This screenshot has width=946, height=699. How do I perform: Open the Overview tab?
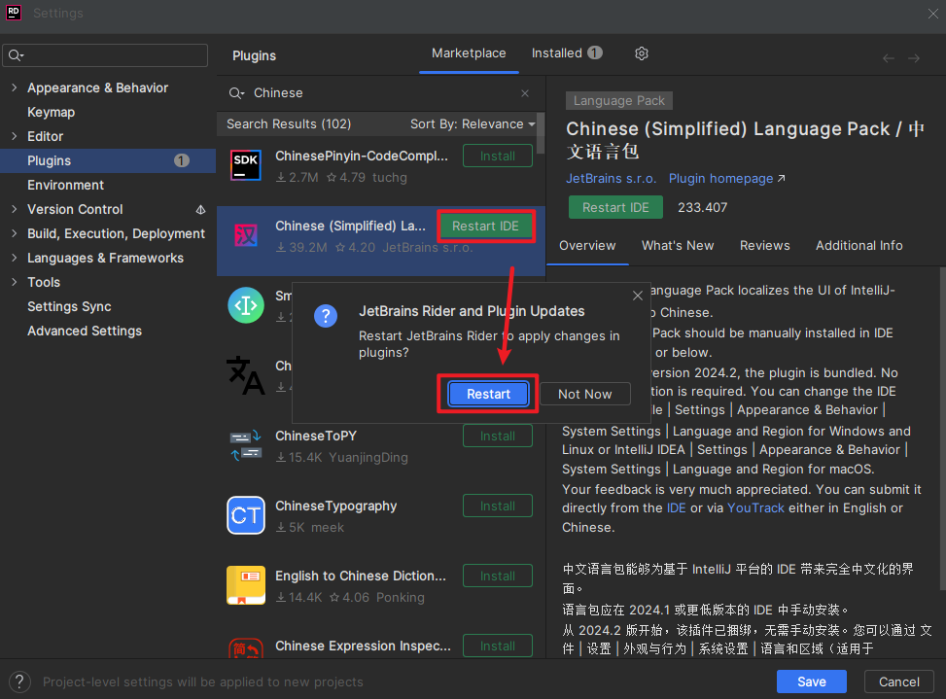point(587,245)
